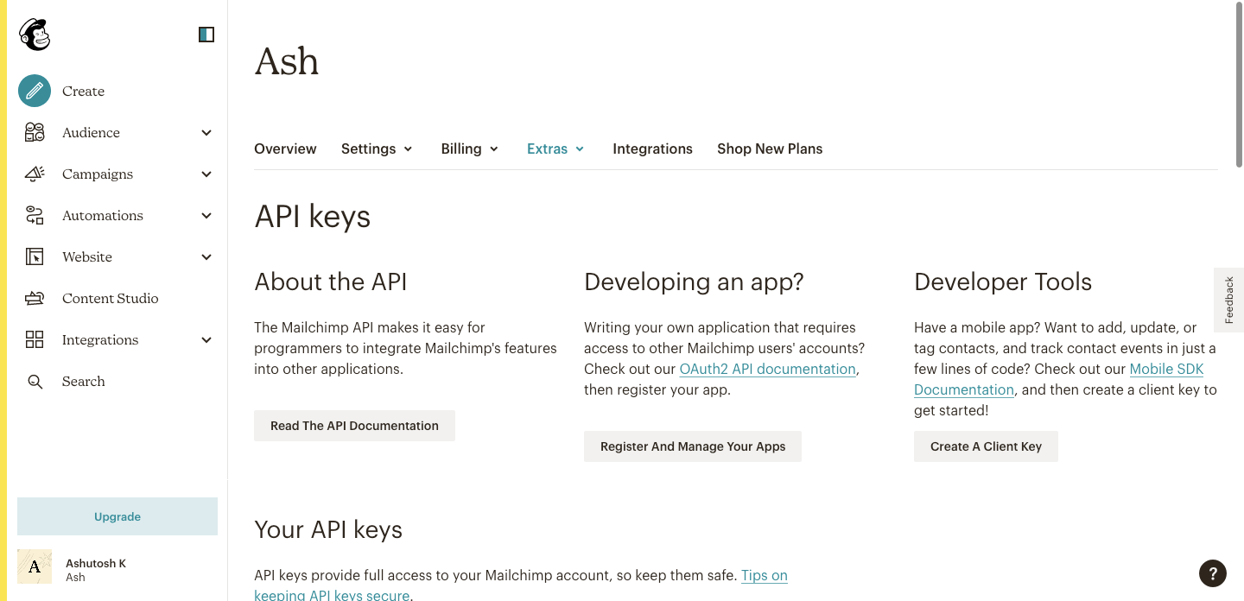
Task: Open the Billing dropdown tab
Action: [x=470, y=149]
